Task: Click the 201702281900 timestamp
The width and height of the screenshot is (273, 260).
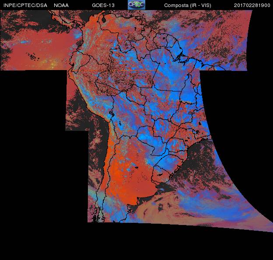Action: point(252,5)
